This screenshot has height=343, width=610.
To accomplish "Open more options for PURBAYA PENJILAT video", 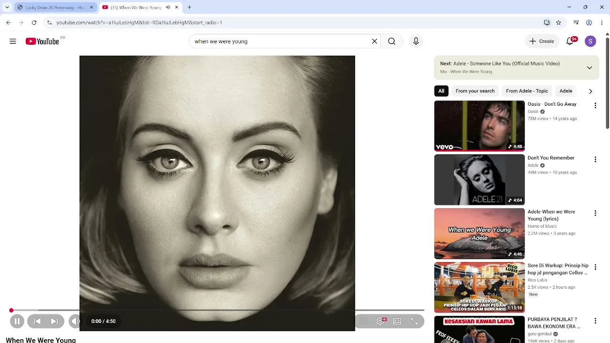I will [x=595, y=321].
